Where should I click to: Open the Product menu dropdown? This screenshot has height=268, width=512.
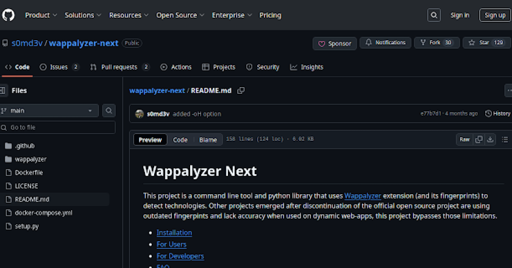point(41,15)
